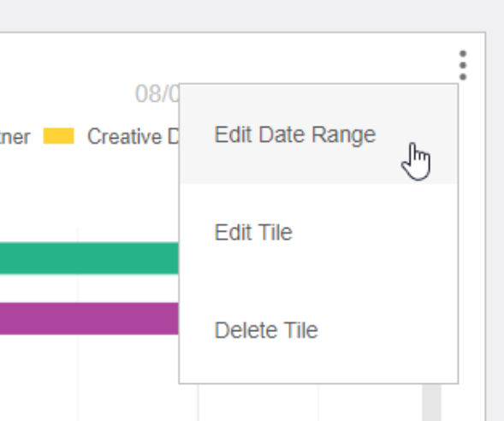504x421 pixels.
Task: Pick Delete Tile in the context menu
Action: (x=266, y=329)
